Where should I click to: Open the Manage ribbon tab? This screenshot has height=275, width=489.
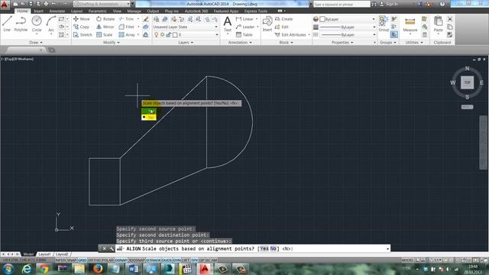(x=134, y=11)
